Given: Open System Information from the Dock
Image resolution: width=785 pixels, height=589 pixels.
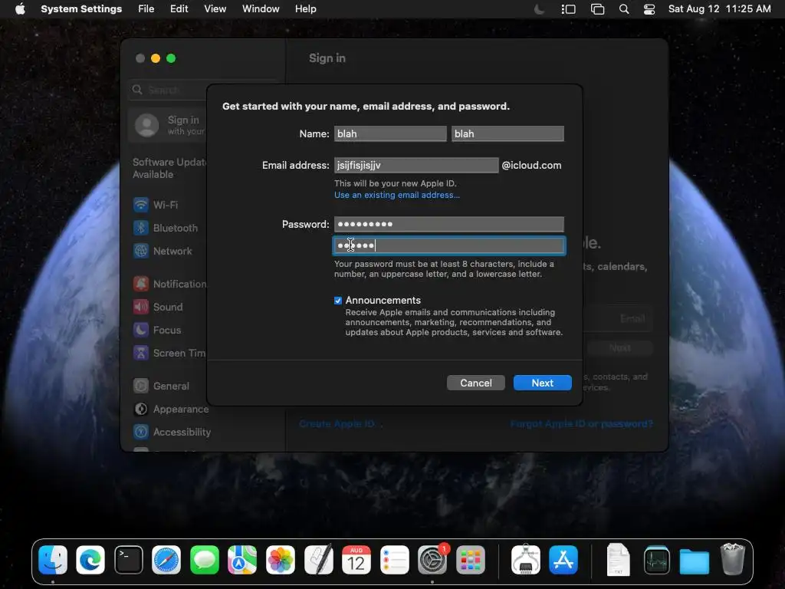Looking at the screenshot, I should (526, 559).
